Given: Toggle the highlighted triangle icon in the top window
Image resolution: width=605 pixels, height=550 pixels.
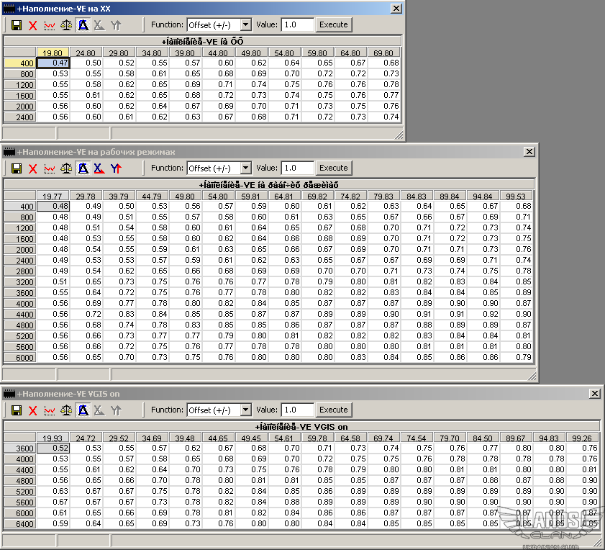Looking at the screenshot, I should [83, 25].
